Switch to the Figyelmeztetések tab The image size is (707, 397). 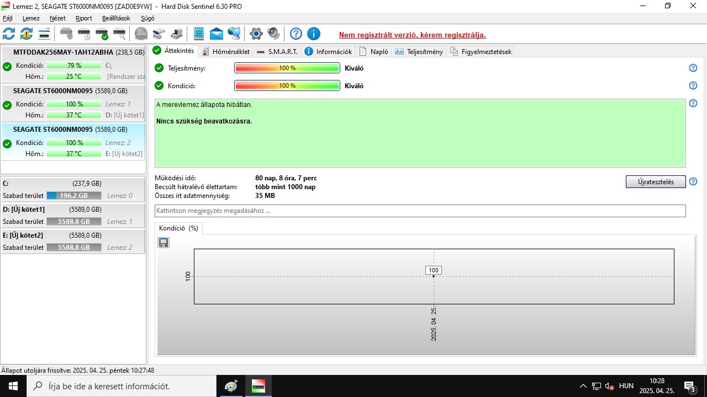(481, 51)
